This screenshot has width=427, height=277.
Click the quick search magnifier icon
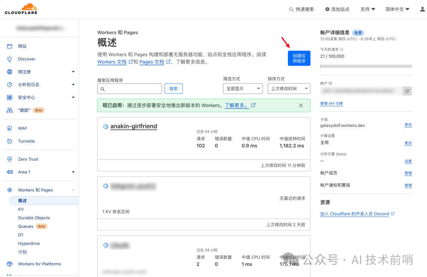[291, 9]
